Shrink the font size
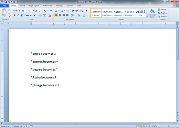This screenshot has width=179, height=128. [40, 11]
